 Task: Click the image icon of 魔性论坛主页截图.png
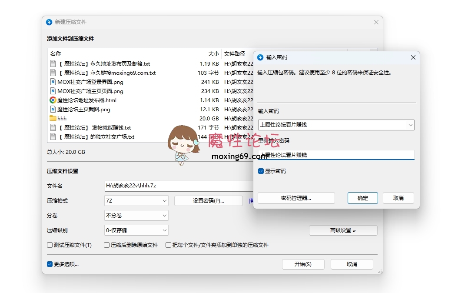(52, 109)
